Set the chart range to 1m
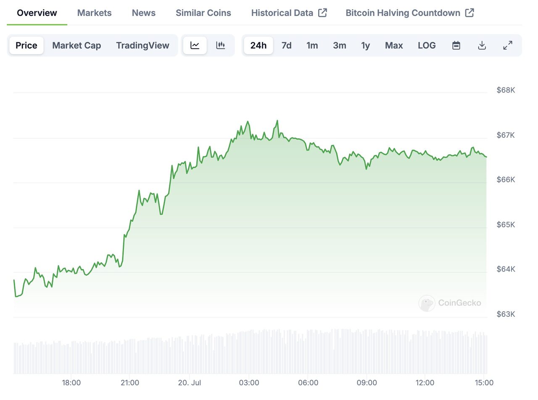This screenshot has height=400, width=538. [x=312, y=45]
